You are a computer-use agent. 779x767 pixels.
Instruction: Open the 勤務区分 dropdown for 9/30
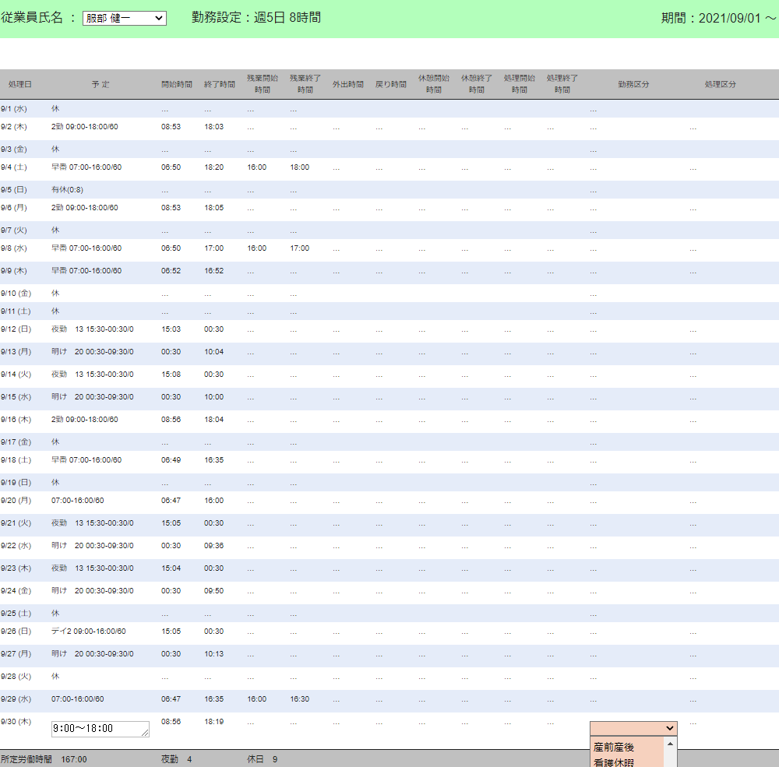(633, 728)
